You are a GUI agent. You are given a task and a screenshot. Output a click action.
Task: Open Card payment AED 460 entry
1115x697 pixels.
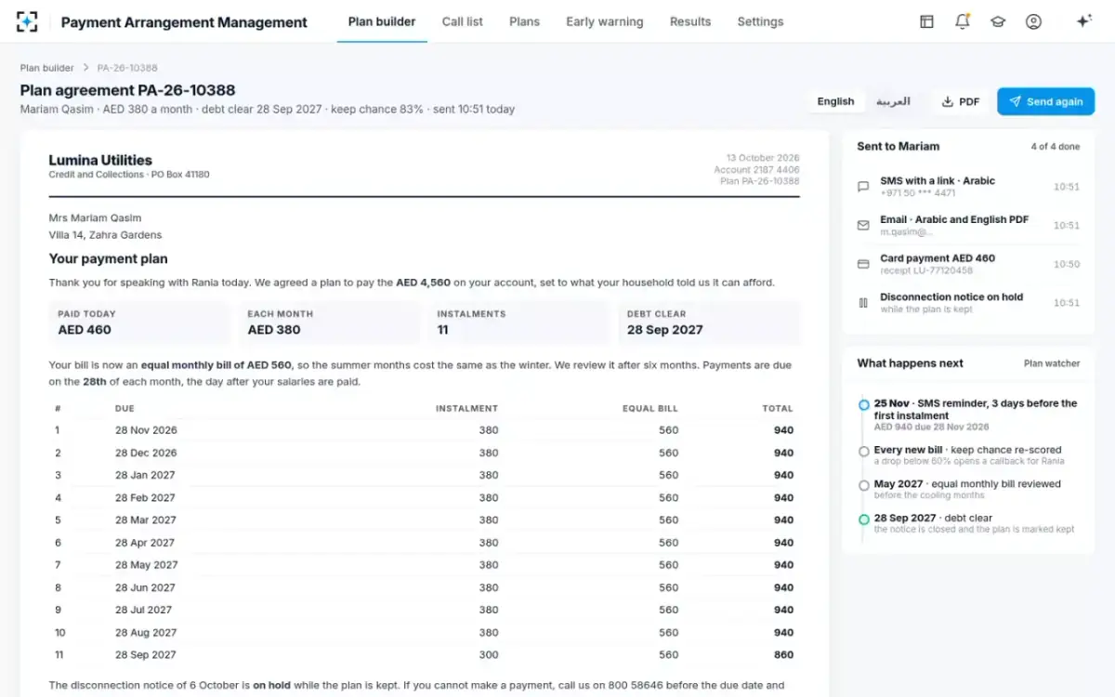[968, 264]
